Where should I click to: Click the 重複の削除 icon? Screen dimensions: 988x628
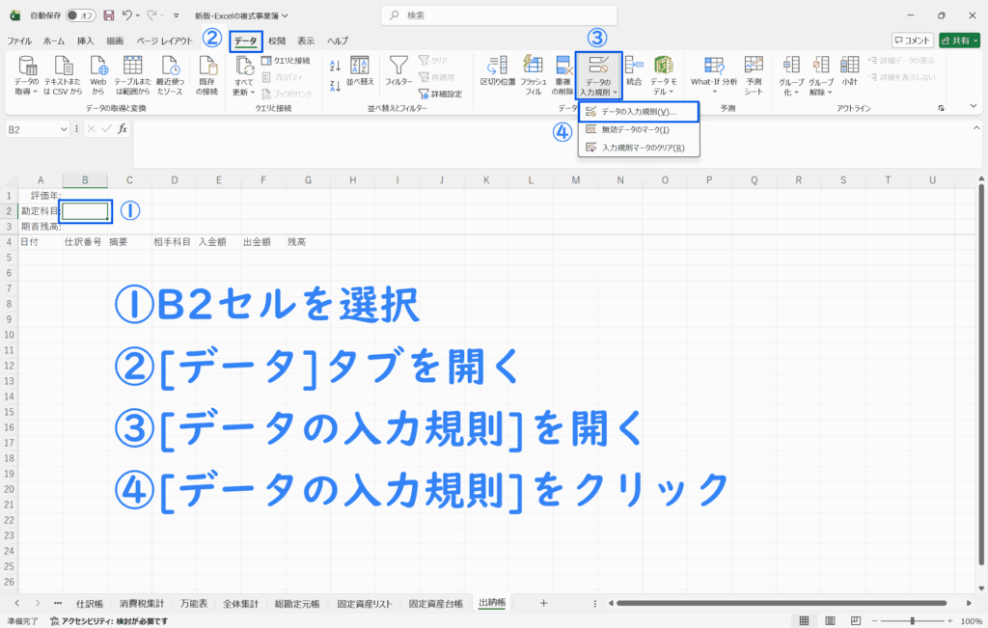pos(564,66)
